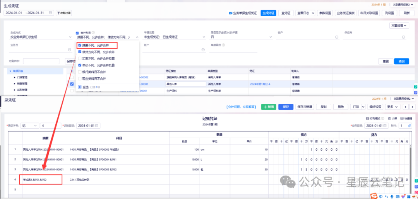This screenshot has width=418, height=199.
Task: Expand the 销售管理 tree node
Action: click(x=15, y=83)
